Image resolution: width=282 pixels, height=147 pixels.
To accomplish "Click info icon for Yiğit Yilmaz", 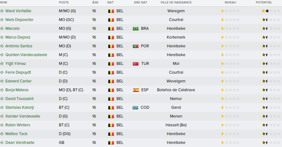I will pos(2,64).
